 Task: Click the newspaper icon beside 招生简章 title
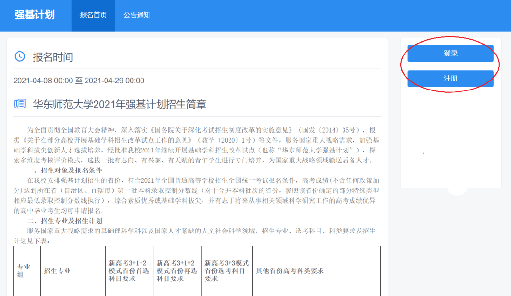click(x=20, y=104)
